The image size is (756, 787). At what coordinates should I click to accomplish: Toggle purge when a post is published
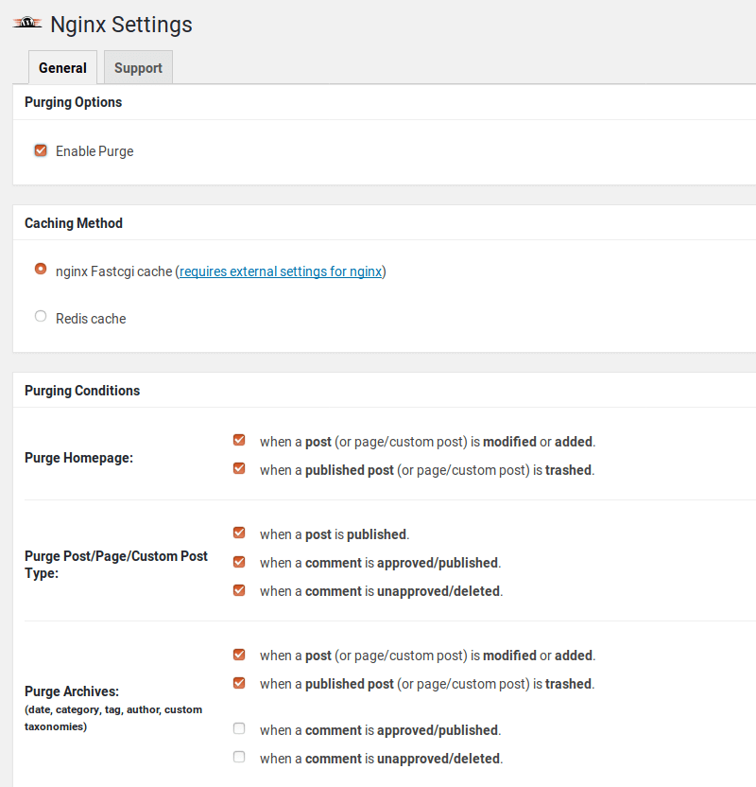tap(239, 533)
